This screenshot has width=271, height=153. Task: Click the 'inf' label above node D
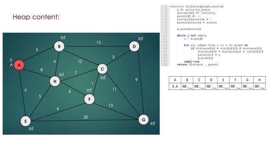(141, 39)
